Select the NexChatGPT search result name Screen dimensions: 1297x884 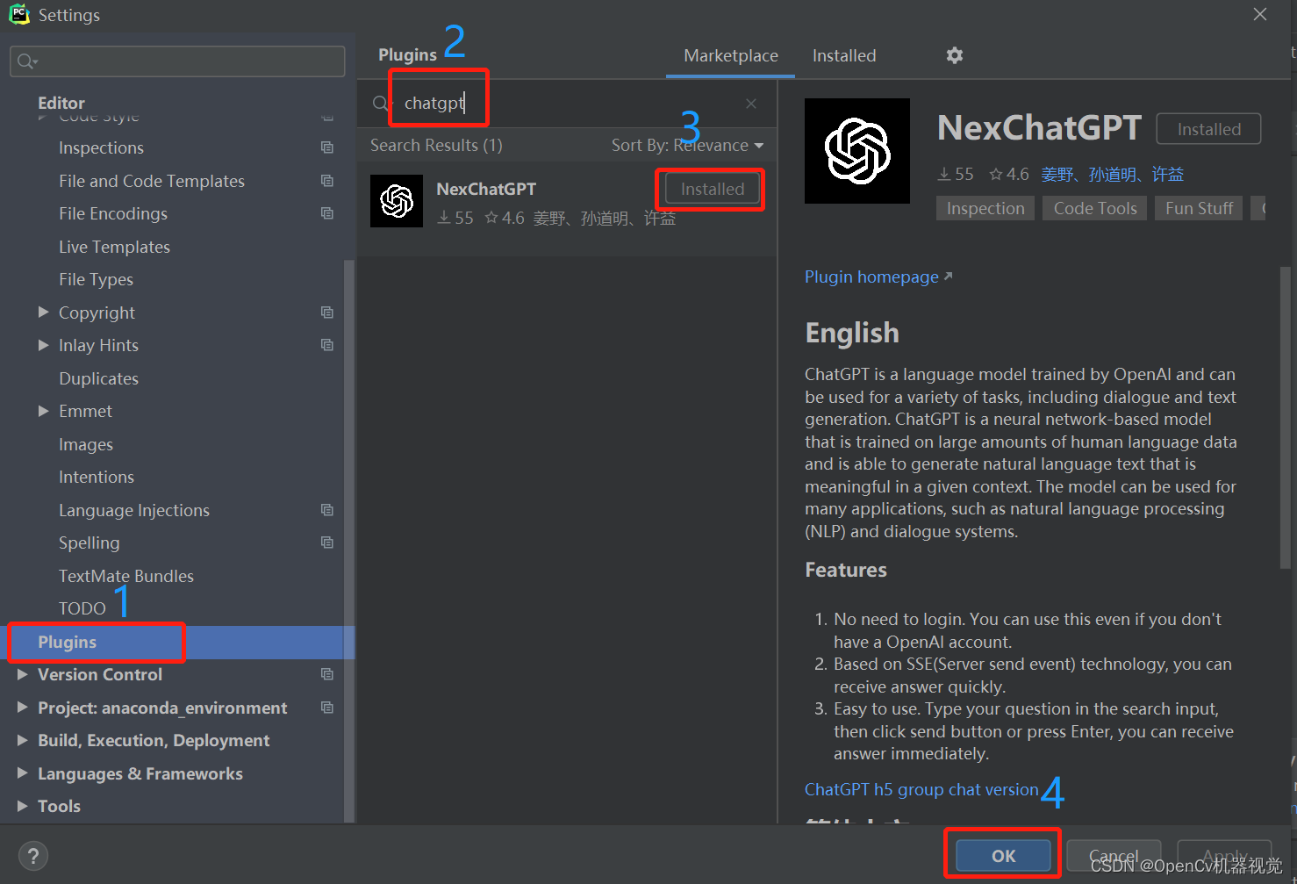(486, 189)
